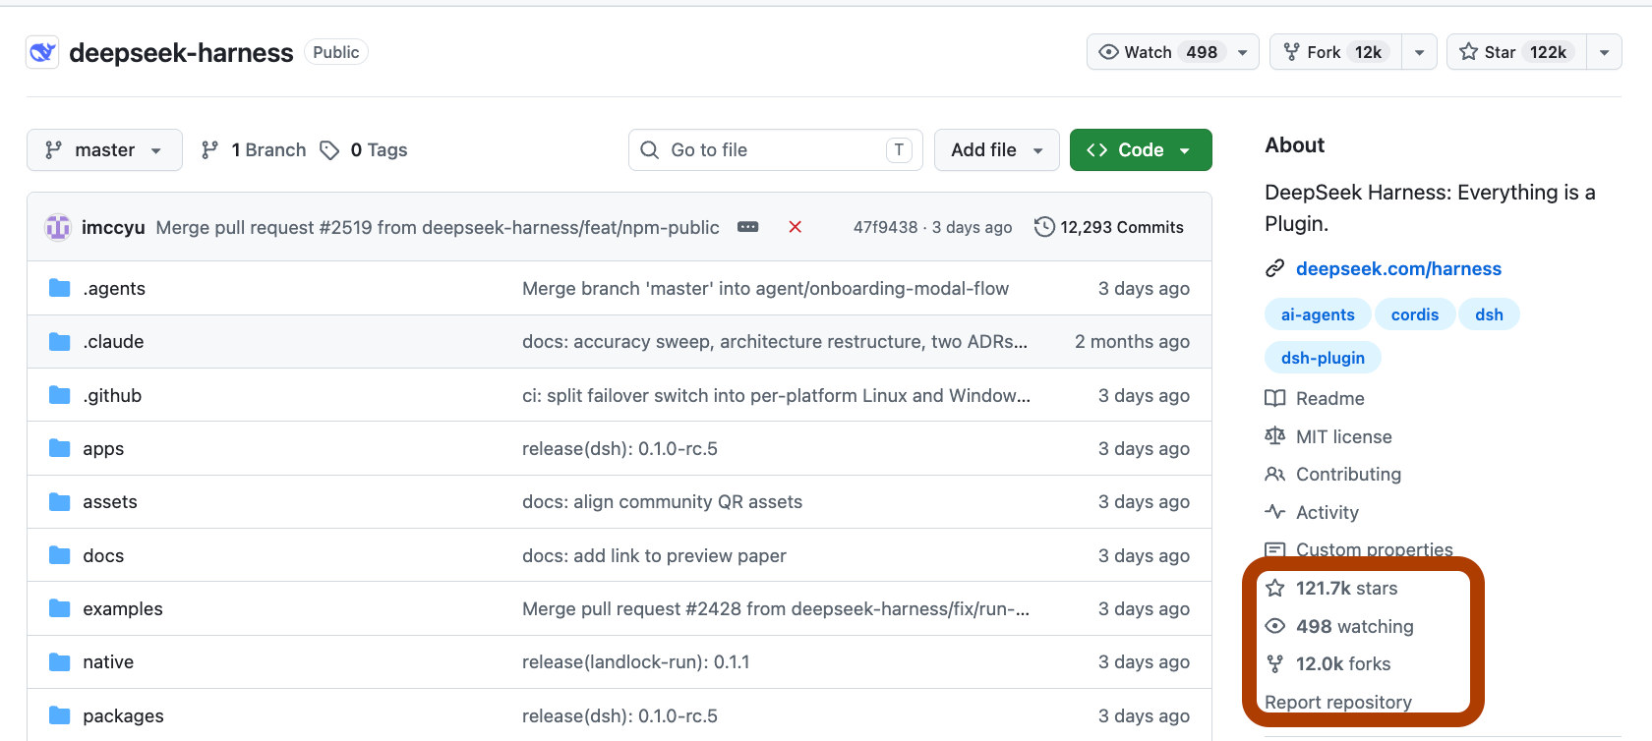This screenshot has height=741, width=1652.
Task: Click the folder icon beside .agents
Action: coord(60,288)
